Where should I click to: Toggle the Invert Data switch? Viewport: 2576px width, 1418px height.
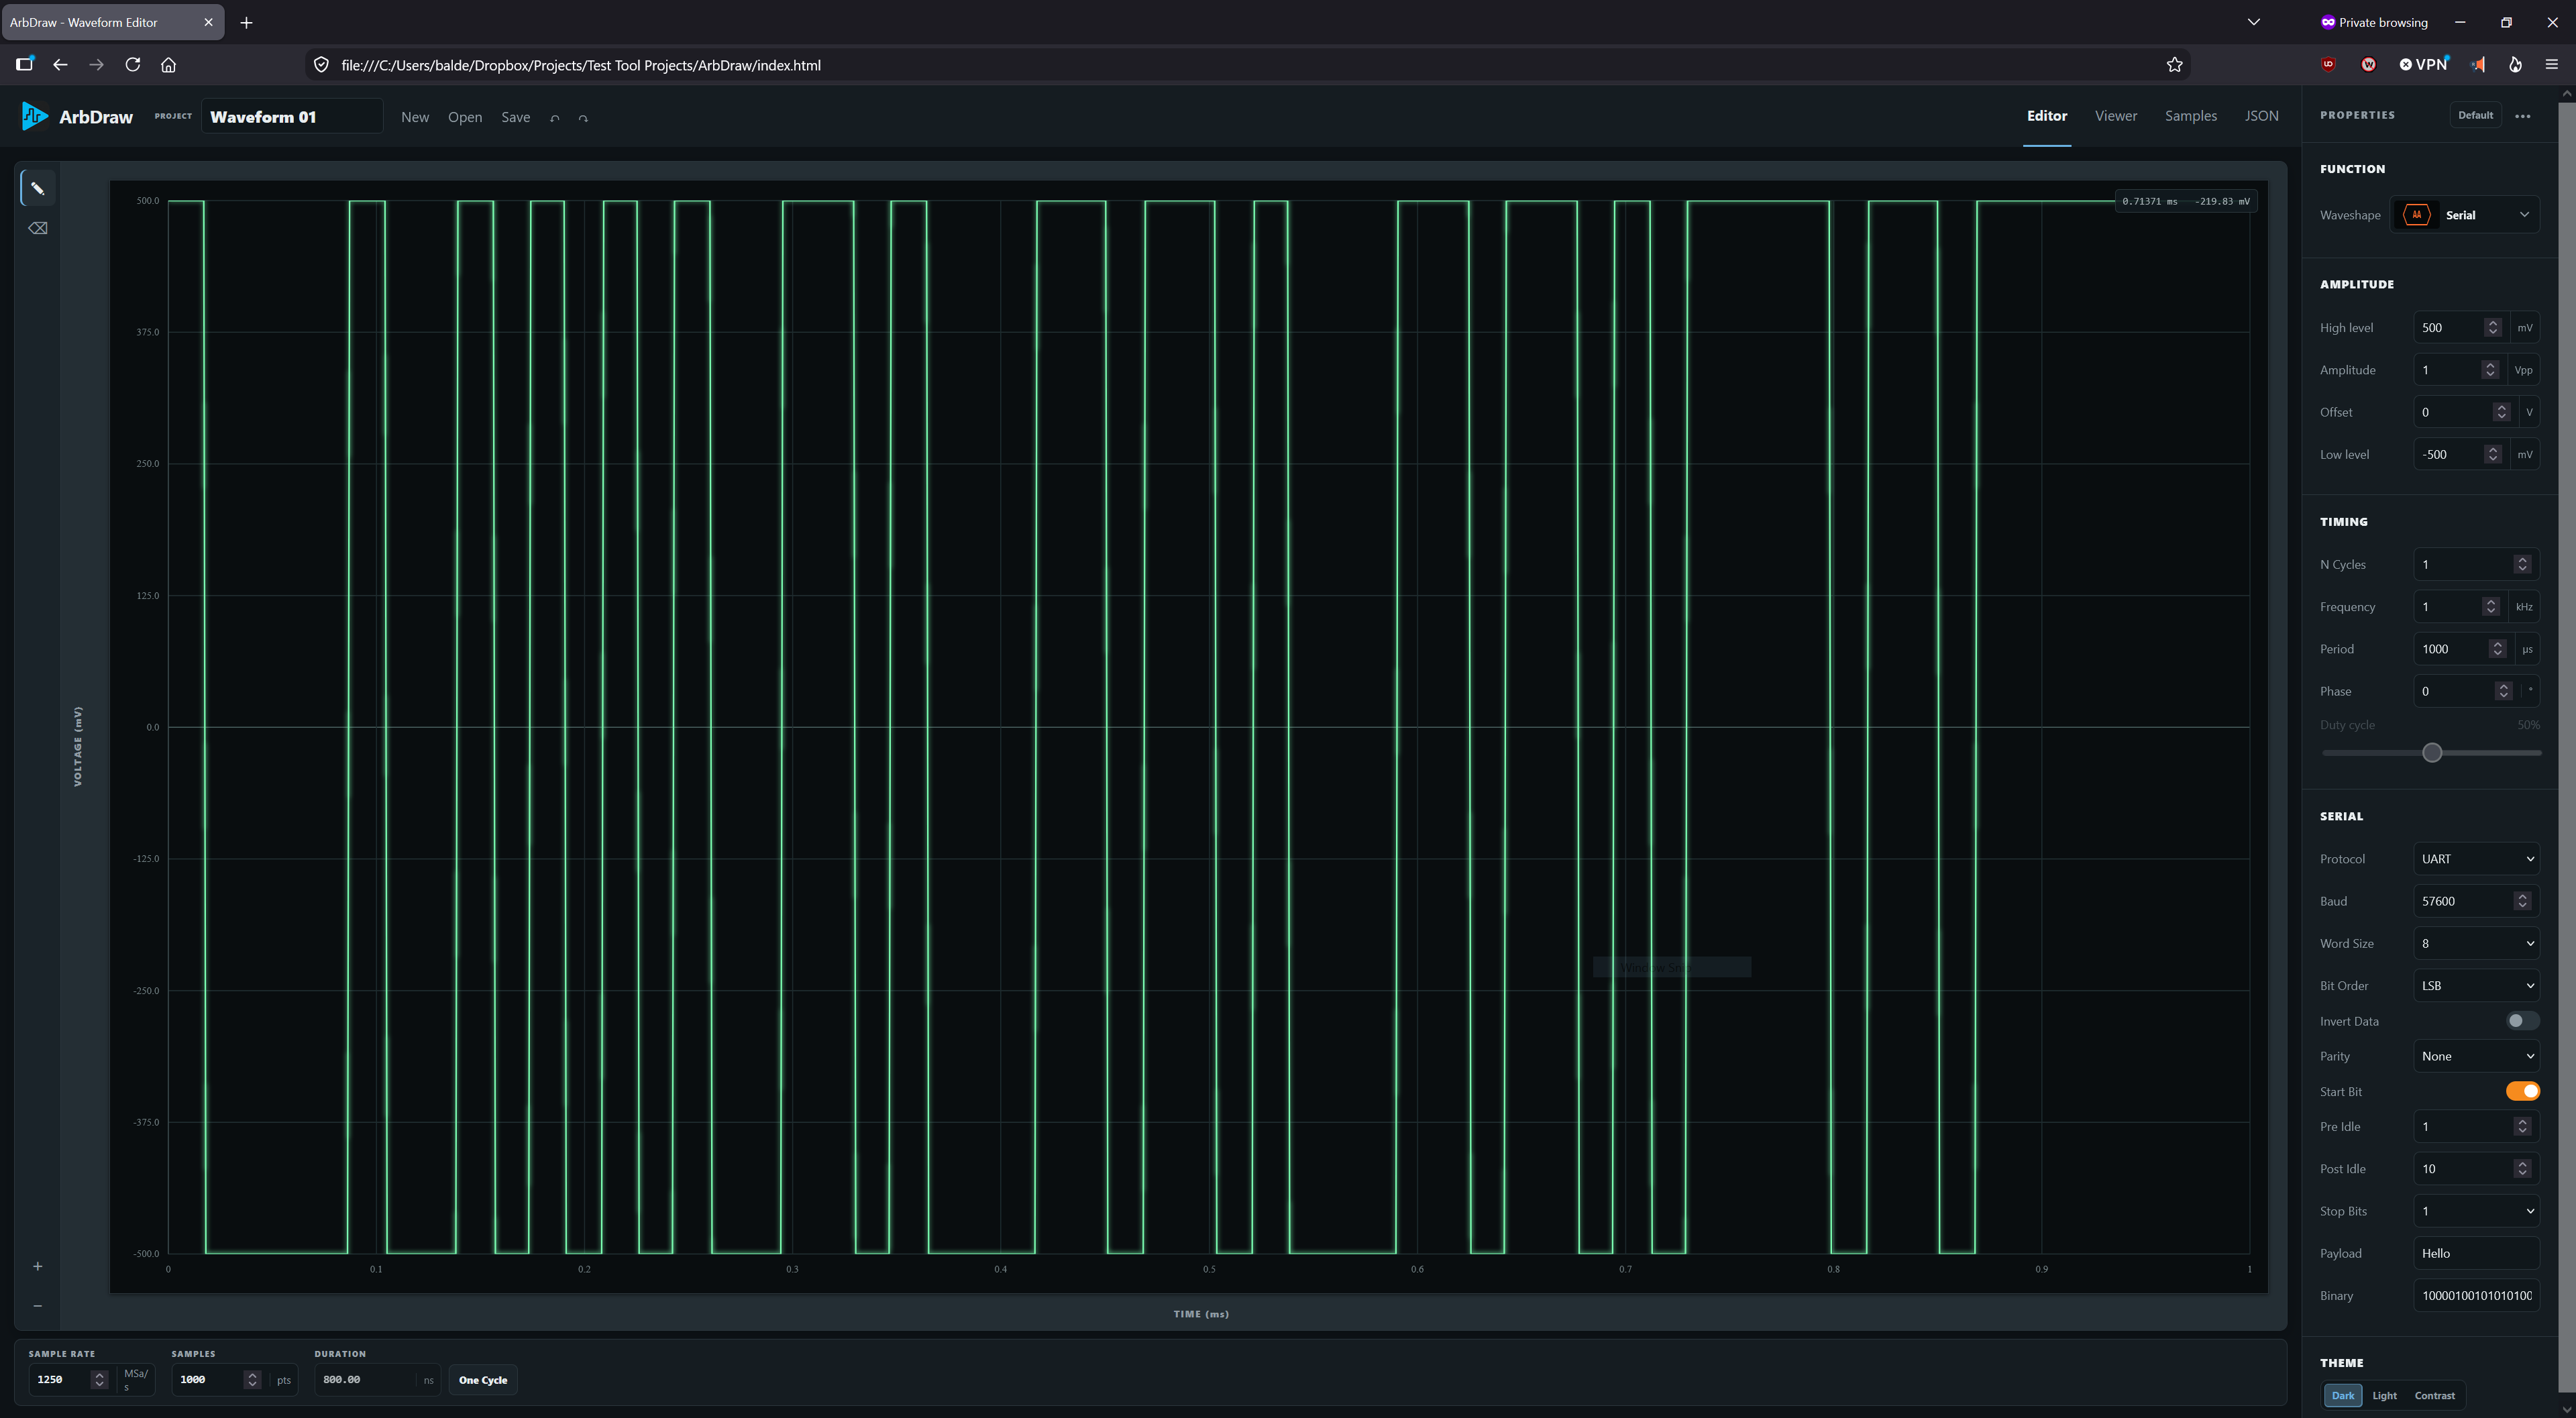pyautogui.click(x=2522, y=1021)
